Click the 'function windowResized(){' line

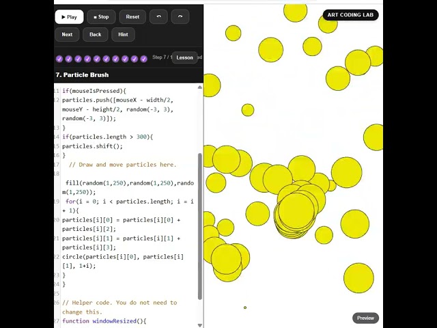(104, 321)
